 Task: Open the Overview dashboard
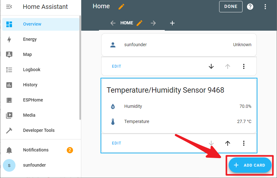[x=40, y=24]
